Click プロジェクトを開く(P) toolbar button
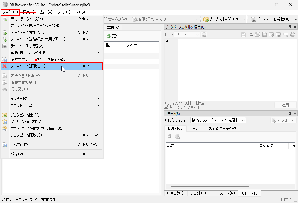298x203 pixels. [x=221, y=19]
